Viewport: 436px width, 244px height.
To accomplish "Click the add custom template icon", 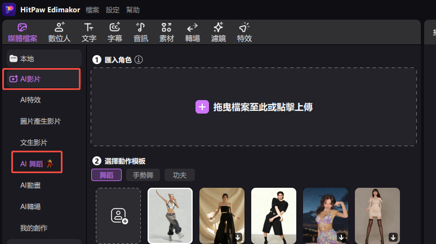I will [119, 216].
